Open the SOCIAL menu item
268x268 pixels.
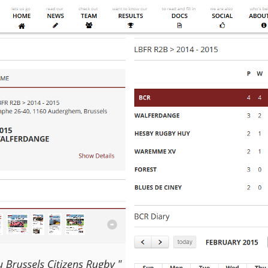[x=222, y=16]
